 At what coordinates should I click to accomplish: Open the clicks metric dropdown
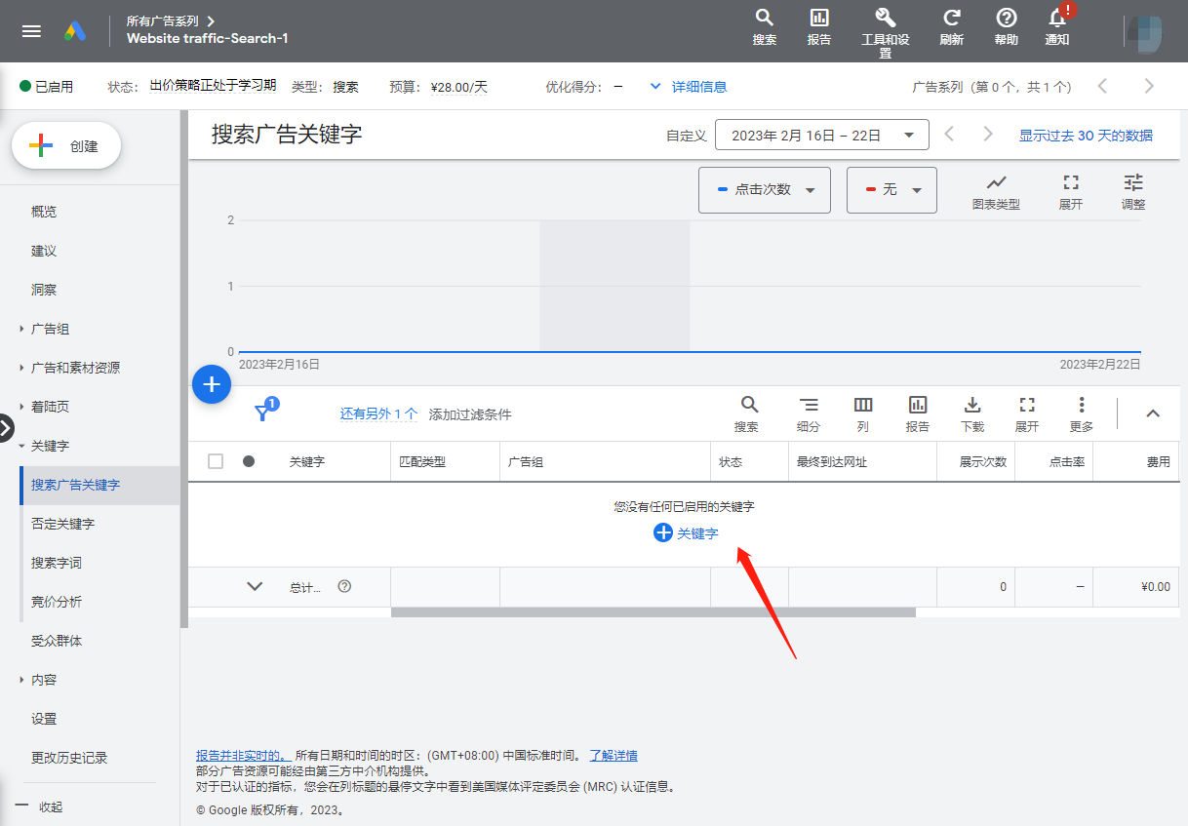tap(764, 190)
